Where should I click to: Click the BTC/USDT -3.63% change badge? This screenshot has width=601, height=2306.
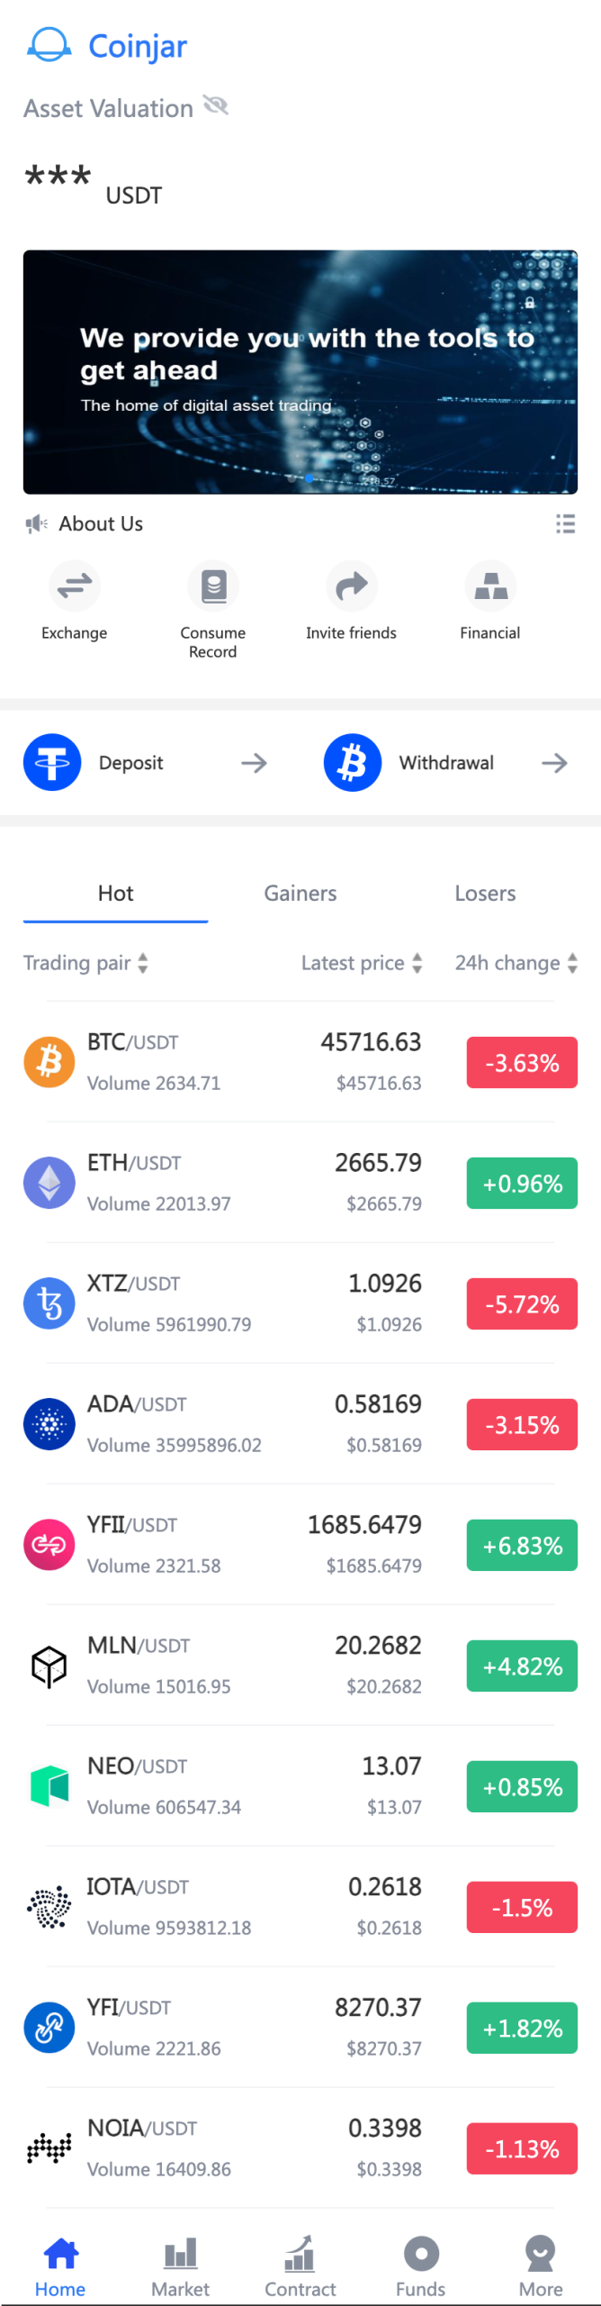[x=522, y=1063]
